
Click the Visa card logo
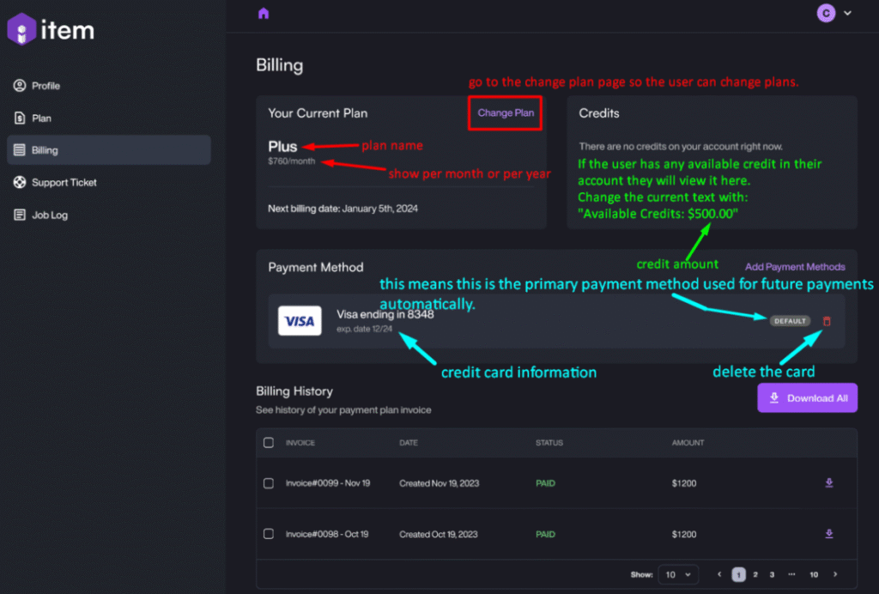(x=300, y=321)
